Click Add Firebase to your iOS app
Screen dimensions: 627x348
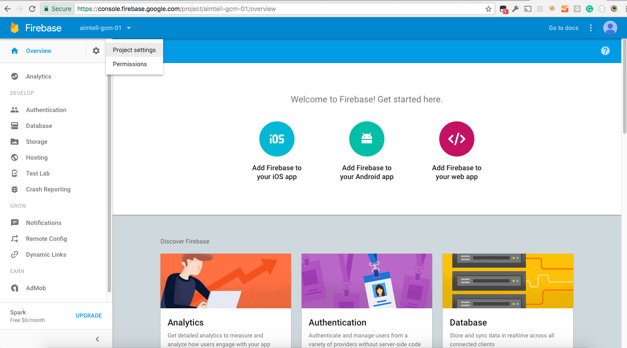click(x=277, y=172)
